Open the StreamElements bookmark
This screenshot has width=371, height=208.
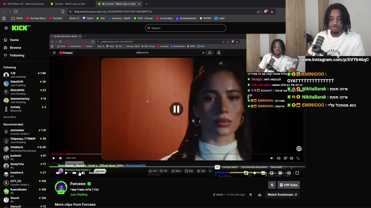(x=186, y=18)
